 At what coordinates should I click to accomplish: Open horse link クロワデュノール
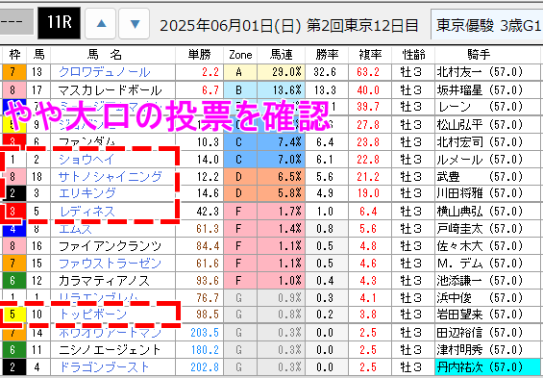pyautogui.click(x=104, y=72)
